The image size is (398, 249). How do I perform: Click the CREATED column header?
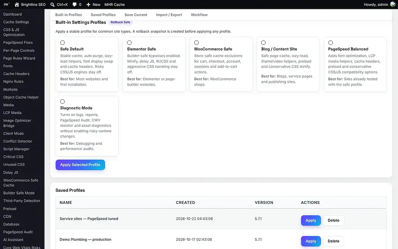pyautogui.click(x=185, y=202)
